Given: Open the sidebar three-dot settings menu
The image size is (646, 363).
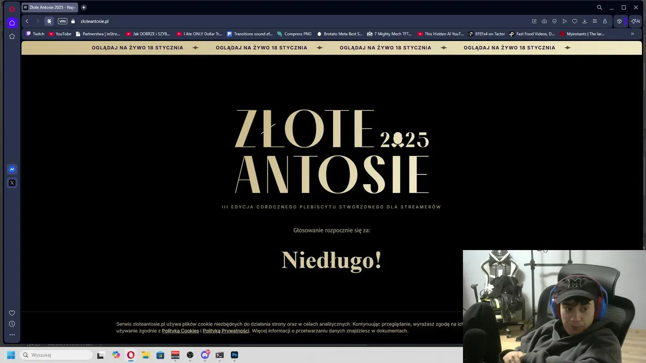Looking at the screenshot, I should [12, 335].
